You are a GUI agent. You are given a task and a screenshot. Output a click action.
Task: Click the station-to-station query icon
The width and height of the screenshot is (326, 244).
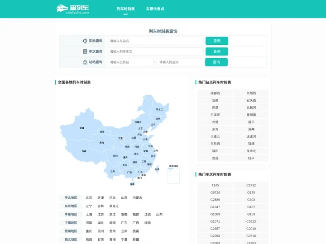click(x=85, y=62)
